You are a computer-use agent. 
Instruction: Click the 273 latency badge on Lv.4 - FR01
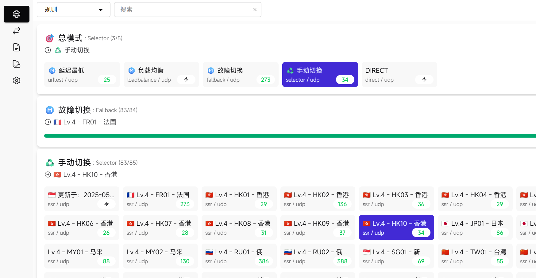[185, 204]
